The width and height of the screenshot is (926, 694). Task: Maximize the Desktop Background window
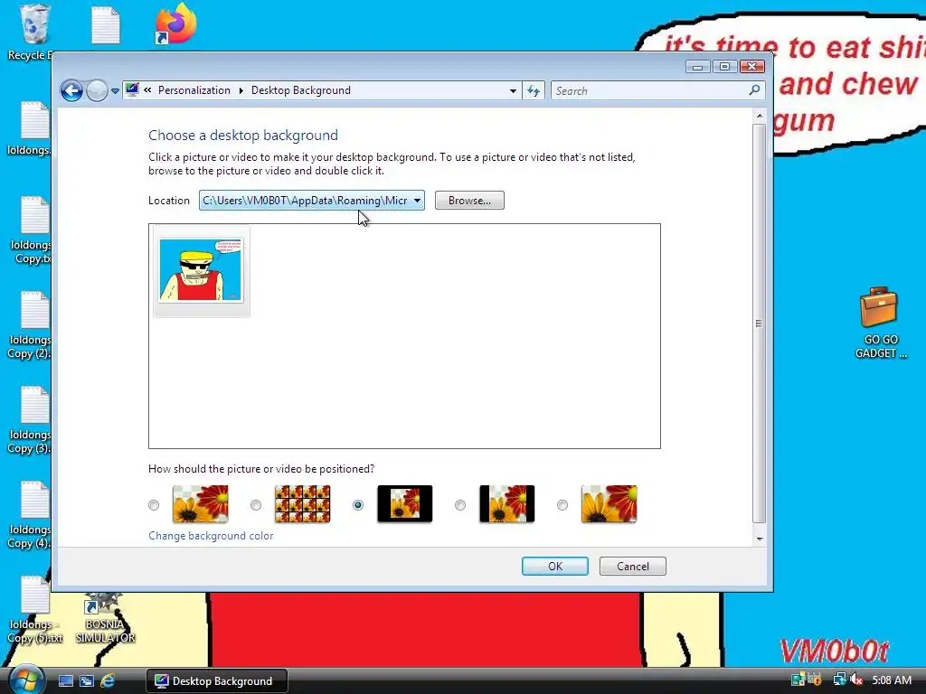coord(724,67)
